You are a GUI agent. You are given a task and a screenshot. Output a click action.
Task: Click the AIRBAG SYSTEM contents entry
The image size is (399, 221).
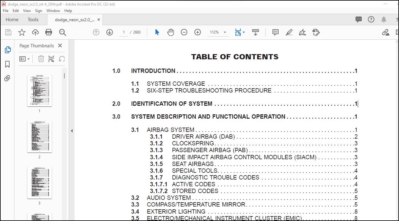point(171,130)
